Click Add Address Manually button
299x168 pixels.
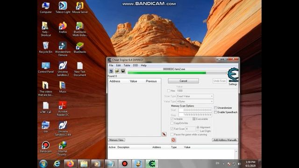pyautogui.click(x=225, y=140)
